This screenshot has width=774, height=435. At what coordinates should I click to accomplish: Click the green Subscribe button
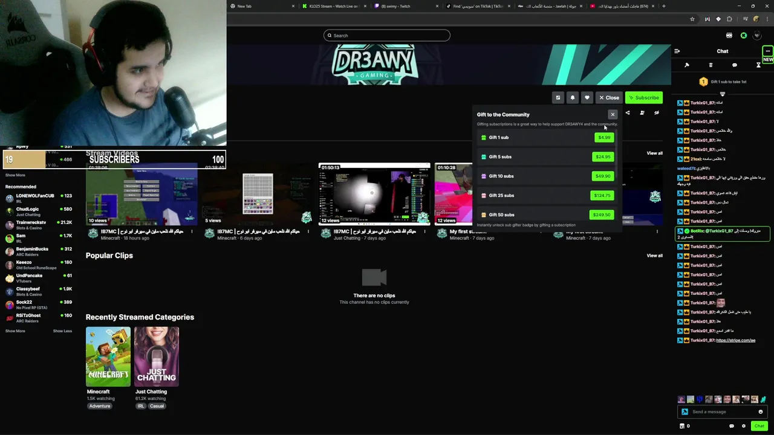click(644, 97)
